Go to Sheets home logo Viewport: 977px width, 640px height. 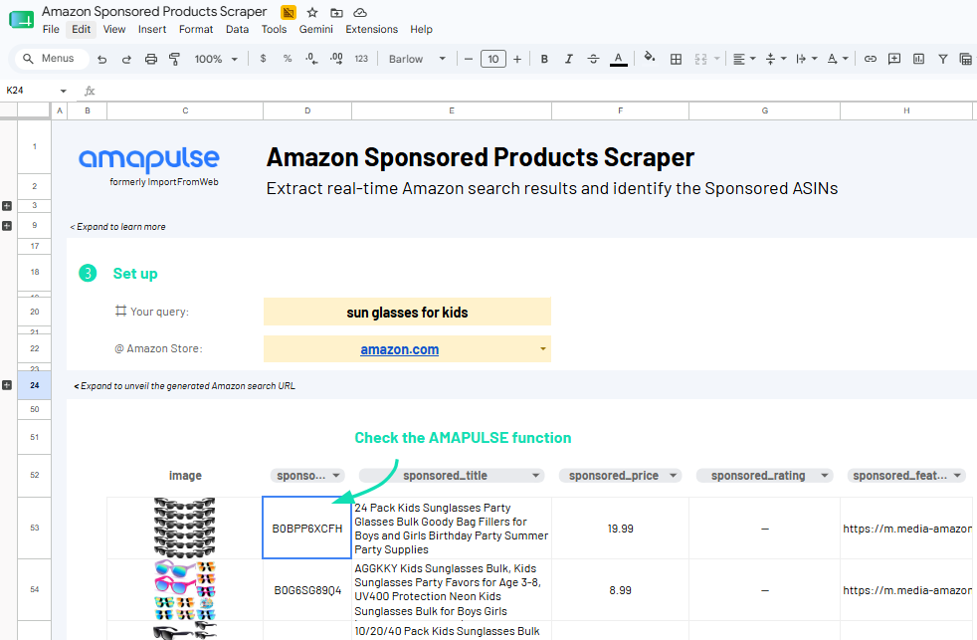21,20
